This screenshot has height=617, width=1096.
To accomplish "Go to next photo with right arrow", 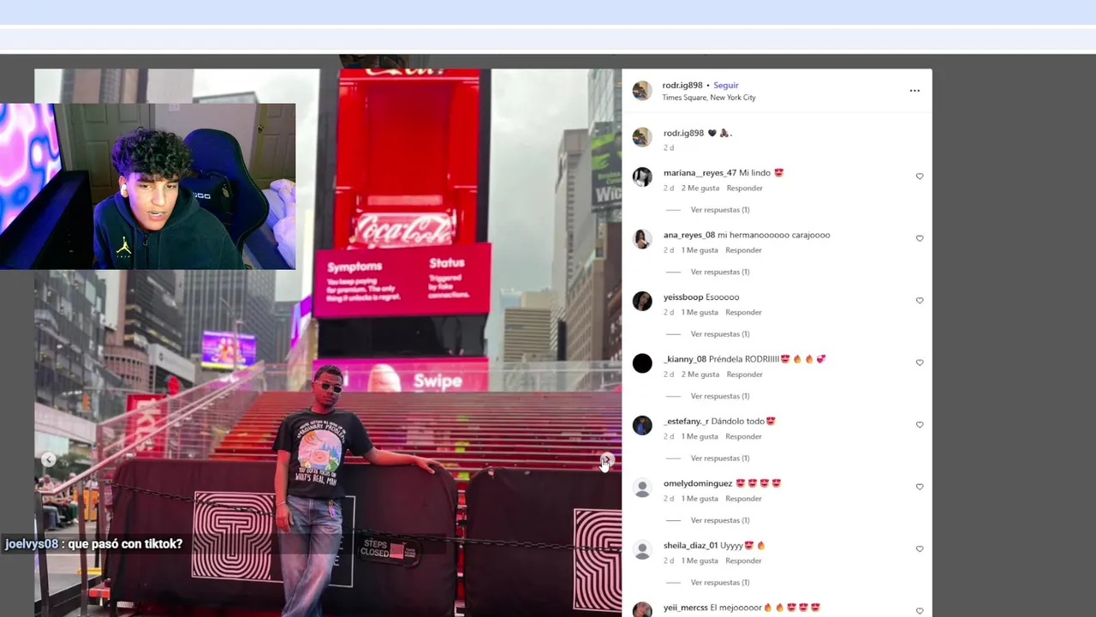I will coord(607,460).
